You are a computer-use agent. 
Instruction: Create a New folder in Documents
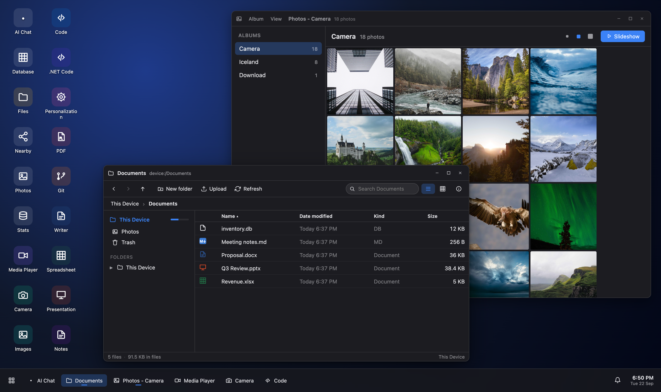tap(175, 189)
